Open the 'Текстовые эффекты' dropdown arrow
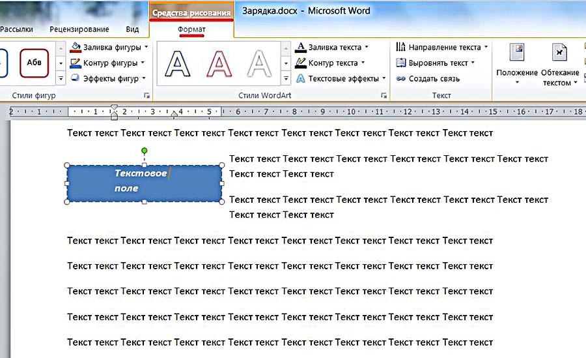This screenshot has width=586, height=358. click(x=384, y=79)
